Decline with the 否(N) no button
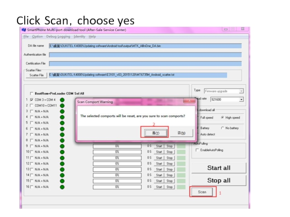 (181, 133)
